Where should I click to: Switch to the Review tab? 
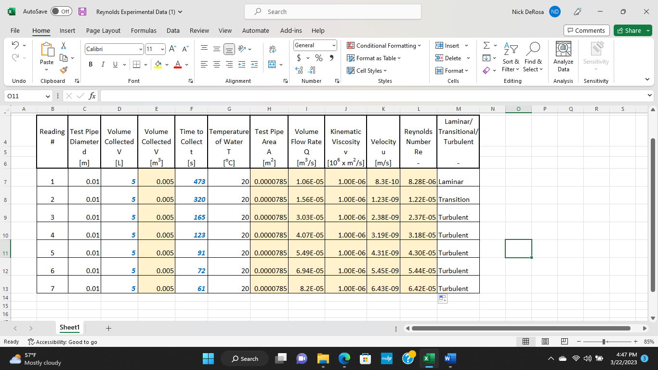click(x=199, y=30)
